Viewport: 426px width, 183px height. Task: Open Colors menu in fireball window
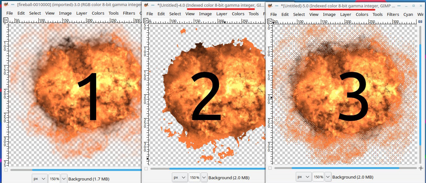[x=98, y=13]
